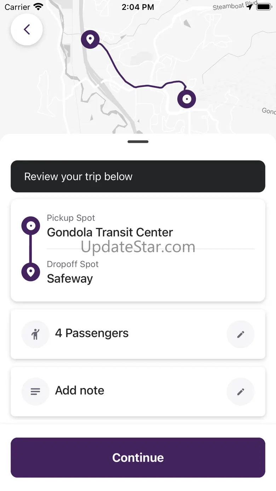Edit the note with the pencil icon
This screenshot has height=491, width=276.
(241, 392)
